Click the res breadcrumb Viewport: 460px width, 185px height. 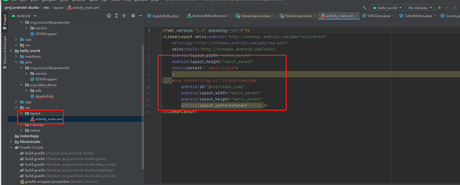click(46, 8)
